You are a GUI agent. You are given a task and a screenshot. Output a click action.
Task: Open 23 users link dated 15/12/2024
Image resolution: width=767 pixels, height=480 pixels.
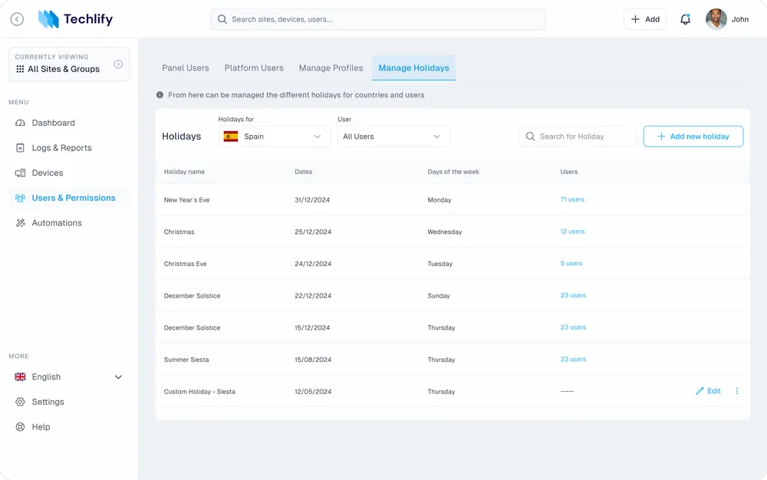click(x=573, y=327)
